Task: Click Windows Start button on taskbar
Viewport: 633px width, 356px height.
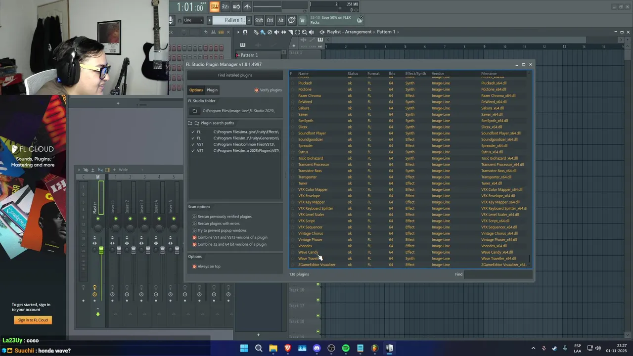Action: pos(244,348)
